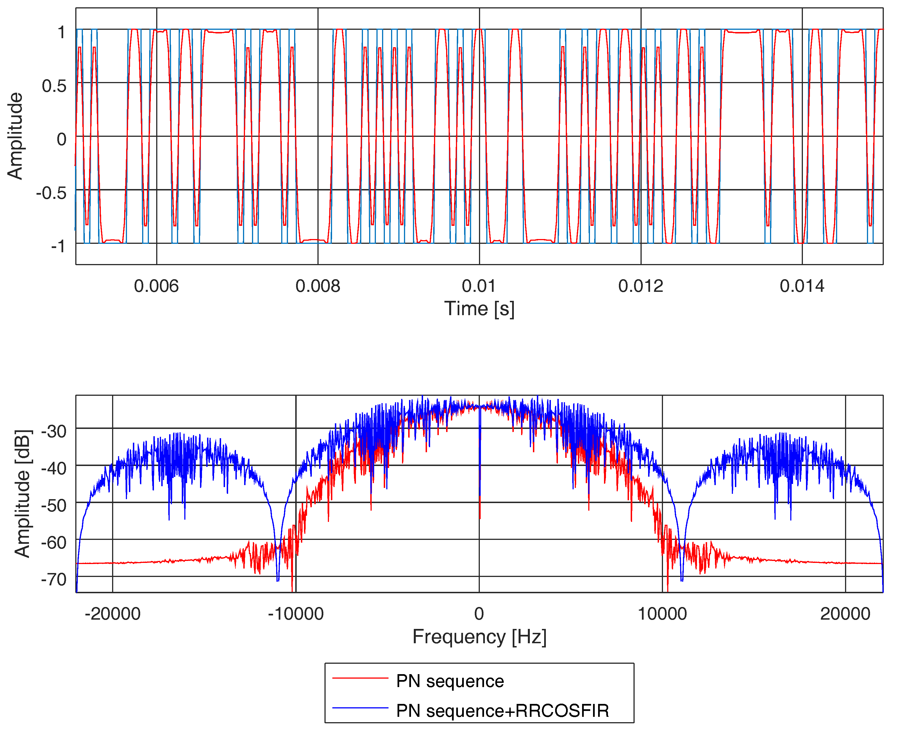Image resolution: width=897 pixels, height=732 pixels.
Task: Click the 0.006 tick label on the time axis
Action: click(x=156, y=286)
